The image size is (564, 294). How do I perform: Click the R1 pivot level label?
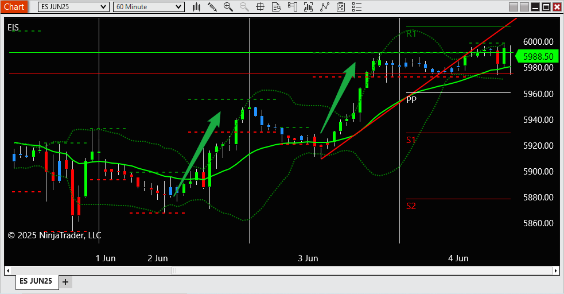(411, 34)
